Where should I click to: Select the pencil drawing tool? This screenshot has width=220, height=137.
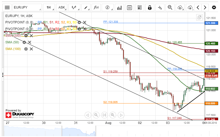(86, 7)
